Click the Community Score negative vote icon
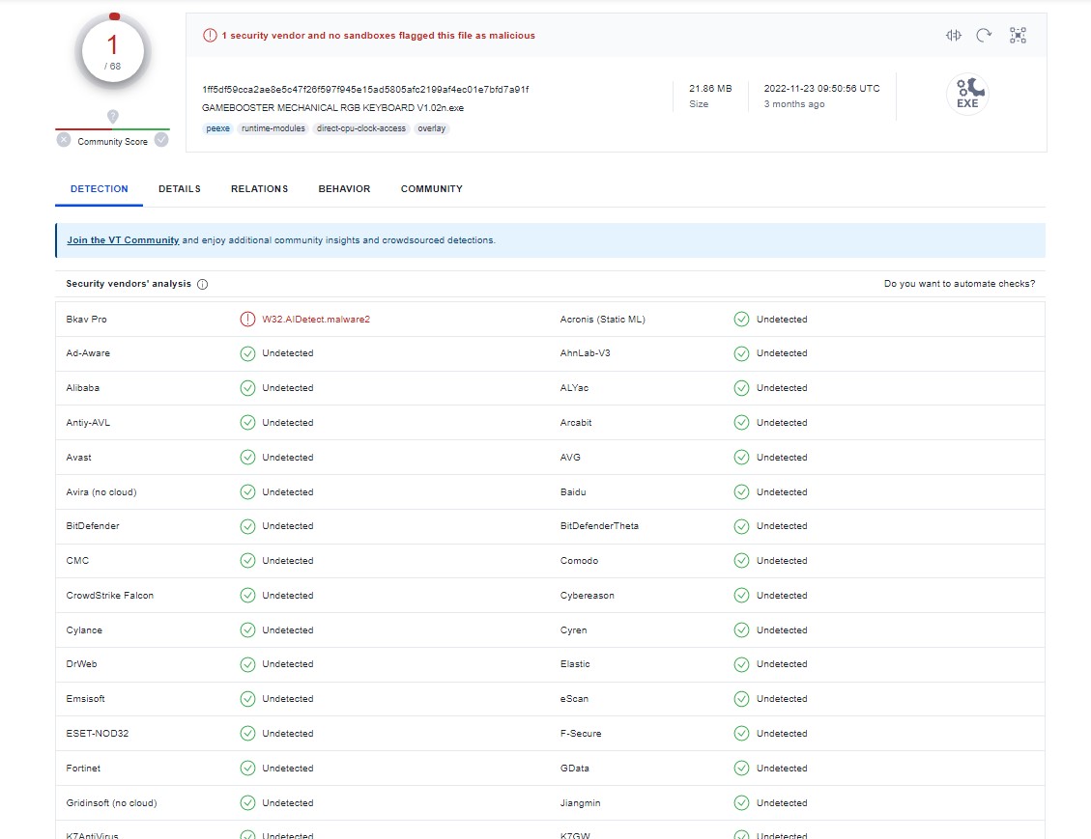 pos(64,140)
